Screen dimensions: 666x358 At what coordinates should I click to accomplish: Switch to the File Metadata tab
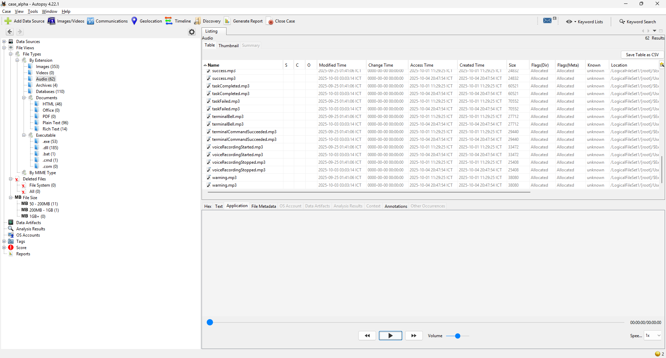[264, 206]
